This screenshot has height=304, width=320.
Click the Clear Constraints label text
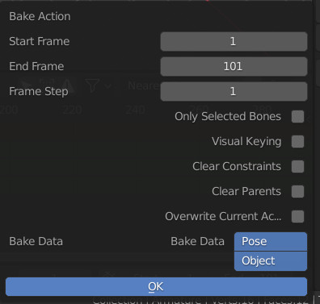click(x=237, y=166)
